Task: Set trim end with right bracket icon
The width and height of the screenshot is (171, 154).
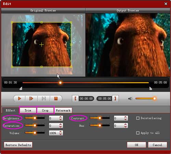Action: 115,98
